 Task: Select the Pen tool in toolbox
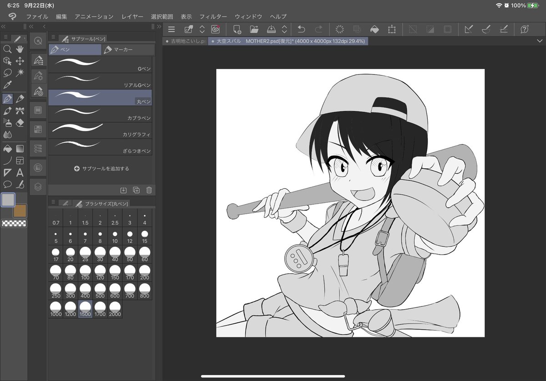[x=7, y=99]
